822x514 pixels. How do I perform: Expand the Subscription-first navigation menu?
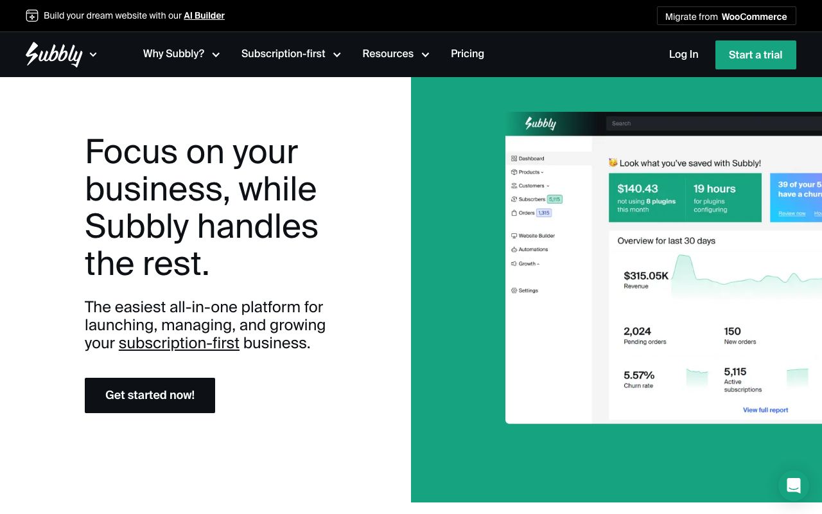click(x=291, y=54)
